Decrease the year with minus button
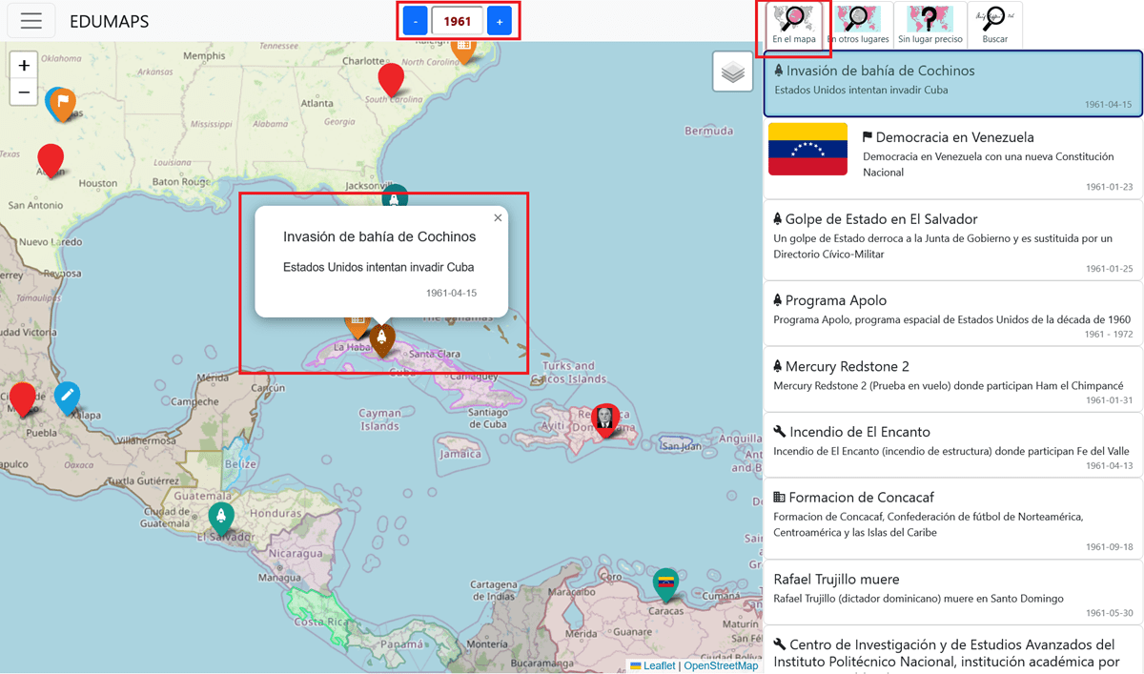The width and height of the screenshot is (1144, 674). tap(415, 21)
